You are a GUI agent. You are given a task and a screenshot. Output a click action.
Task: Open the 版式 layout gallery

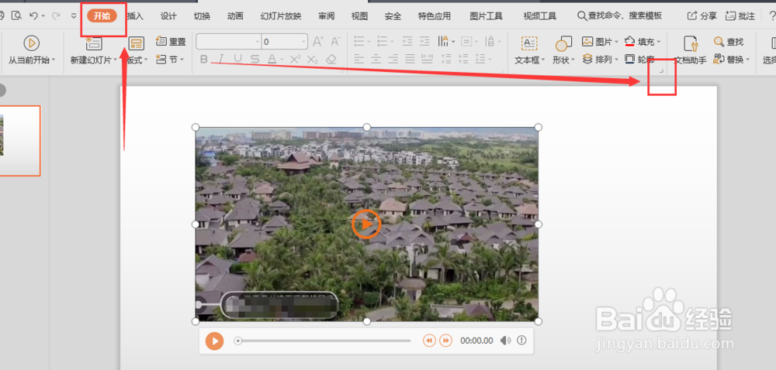(136, 51)
